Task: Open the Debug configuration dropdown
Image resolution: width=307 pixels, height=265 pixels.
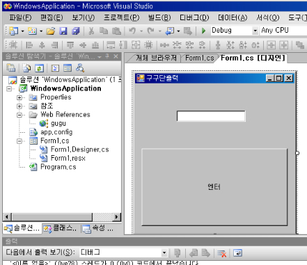Action: point(255,31)
